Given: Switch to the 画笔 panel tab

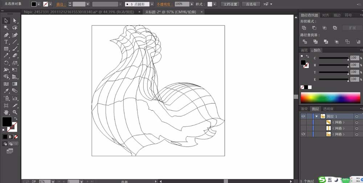Looking at the screenshot, I should pos(304,50).
